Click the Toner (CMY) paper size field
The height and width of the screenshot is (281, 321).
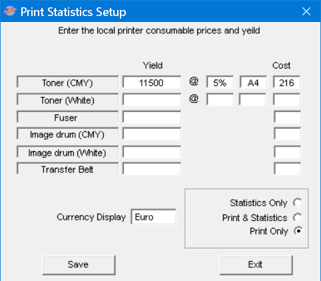[253, 82]
